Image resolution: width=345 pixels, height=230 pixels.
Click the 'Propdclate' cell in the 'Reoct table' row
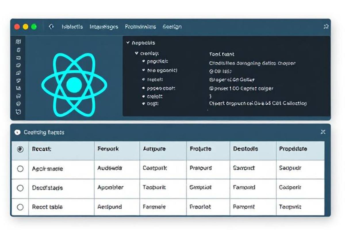click(300, 207)
